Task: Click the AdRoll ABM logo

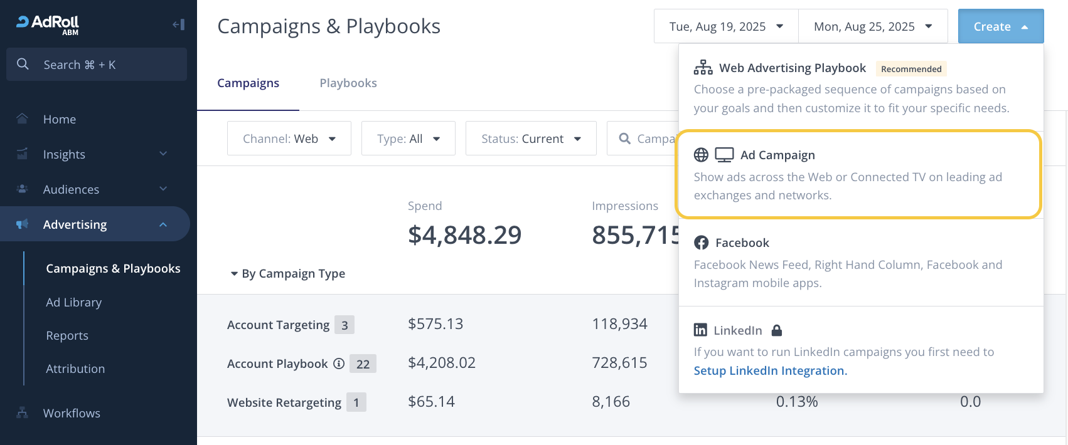Action: tap(48, 24)
